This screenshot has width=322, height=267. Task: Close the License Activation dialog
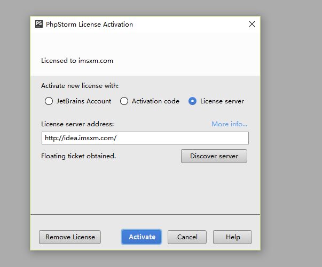click(252, 24)
